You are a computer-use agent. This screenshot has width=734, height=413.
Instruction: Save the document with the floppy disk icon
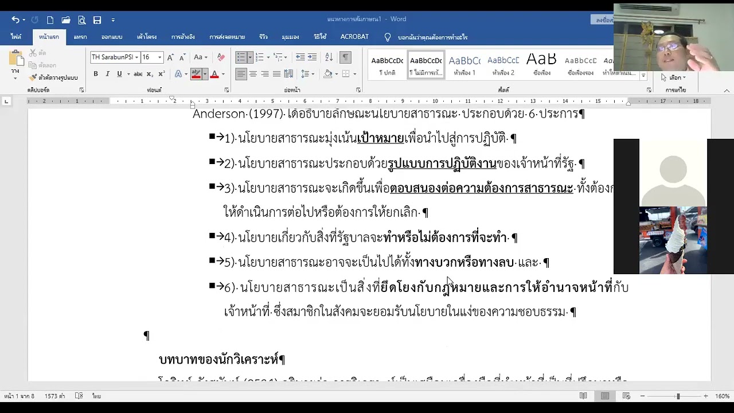tap(97, 20)
